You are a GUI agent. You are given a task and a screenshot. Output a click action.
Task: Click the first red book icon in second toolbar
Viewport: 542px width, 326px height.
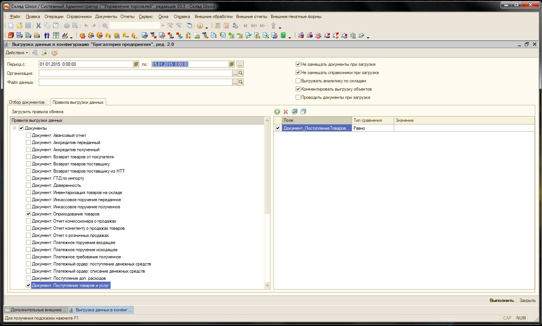(11, 36)
